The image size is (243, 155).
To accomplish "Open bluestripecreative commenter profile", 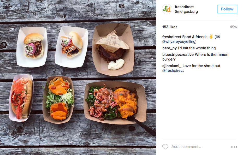I will click(178, 55).
